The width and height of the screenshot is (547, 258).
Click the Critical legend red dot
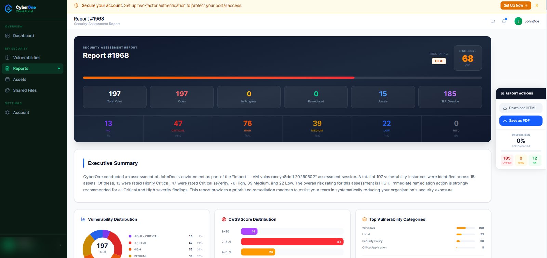point(130,243)
